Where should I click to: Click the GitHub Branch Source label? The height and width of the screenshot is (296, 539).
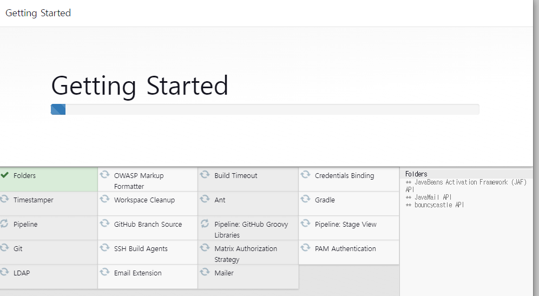(x=148, y=225)
